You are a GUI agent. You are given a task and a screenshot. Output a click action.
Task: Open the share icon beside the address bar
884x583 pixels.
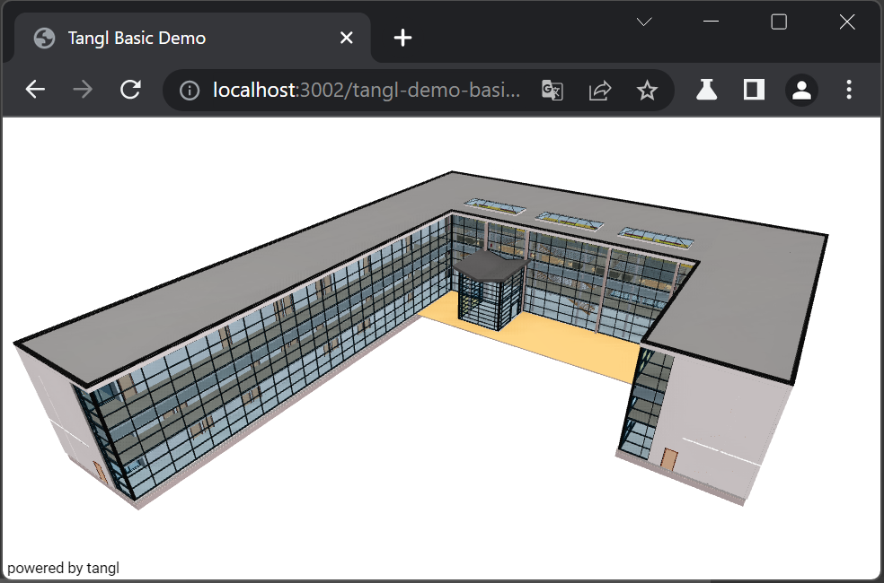tap(599, 90)
